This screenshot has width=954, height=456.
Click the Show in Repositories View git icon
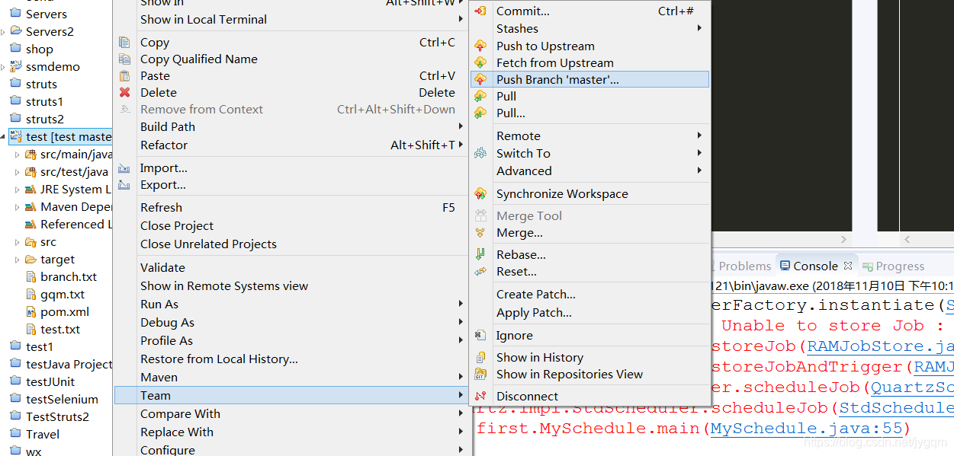(x=480, y=374)
